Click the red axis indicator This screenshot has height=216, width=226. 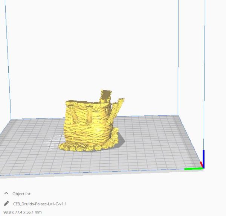[x=201, y=165]
